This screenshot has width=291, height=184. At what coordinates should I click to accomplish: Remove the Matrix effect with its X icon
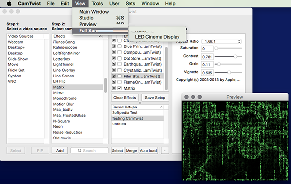pyautogui.click(x=114, y=88)
